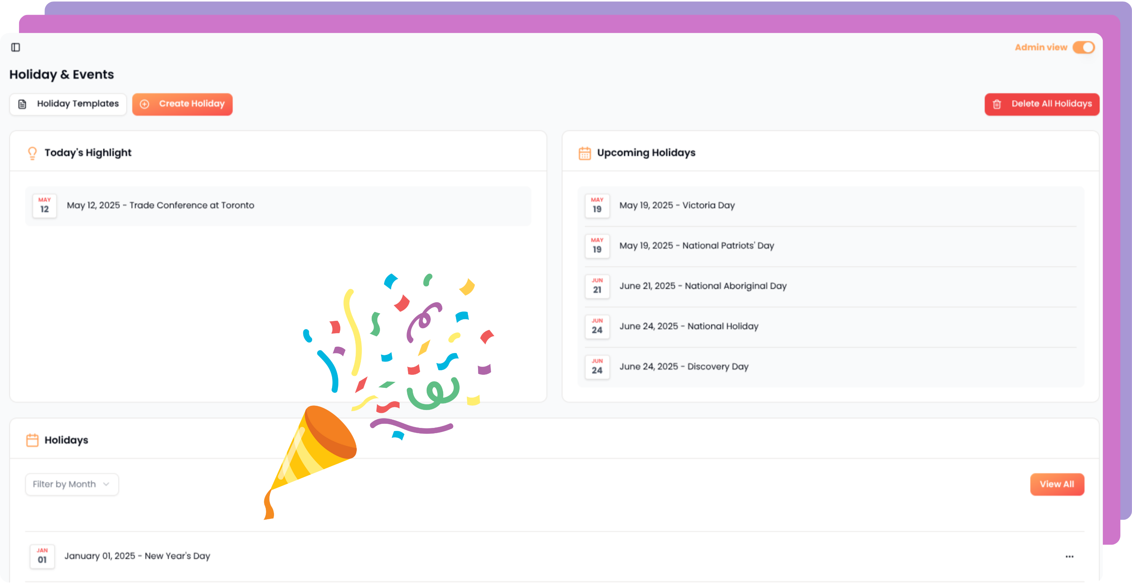The width and height of the screenshot is (1132, 584).
Task: Click the Create Holiday button
Action: coord(182,104)
